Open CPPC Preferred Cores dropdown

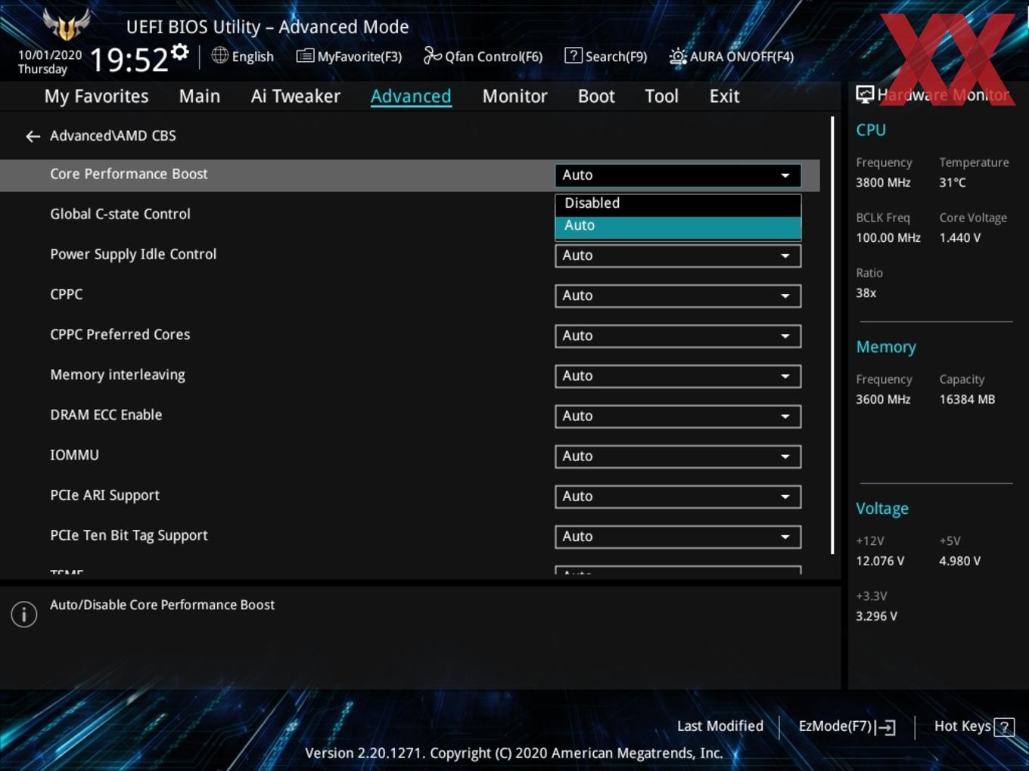(x=678, y=336)
